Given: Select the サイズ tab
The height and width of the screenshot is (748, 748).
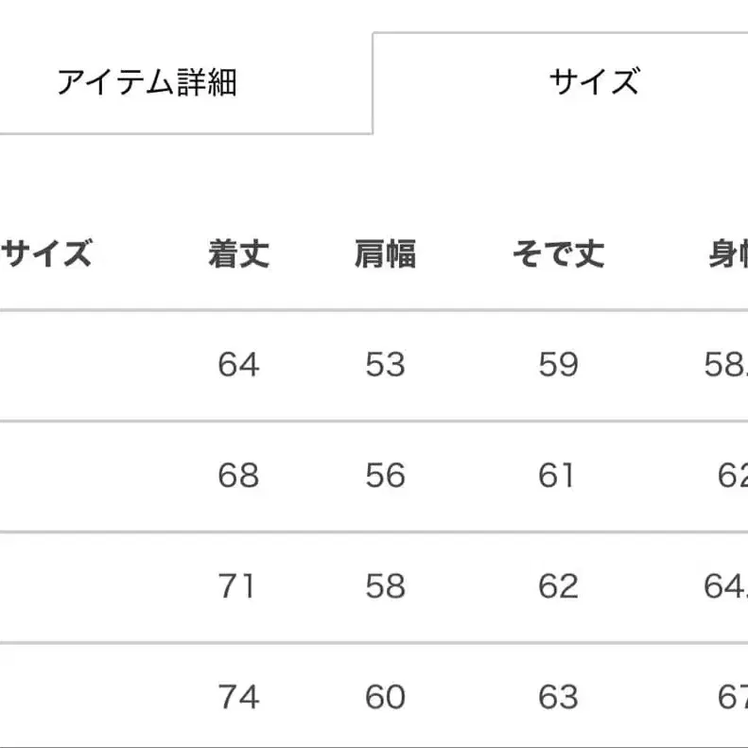Looking at the screenshot, I should point(594,82).
